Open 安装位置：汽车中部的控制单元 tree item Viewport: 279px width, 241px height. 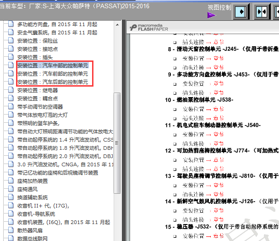[x=53, y=66]
